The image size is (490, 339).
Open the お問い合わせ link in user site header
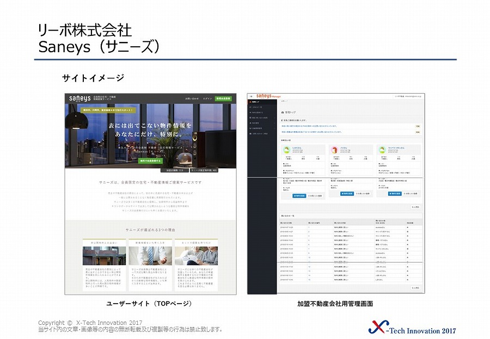coord(192,98)
